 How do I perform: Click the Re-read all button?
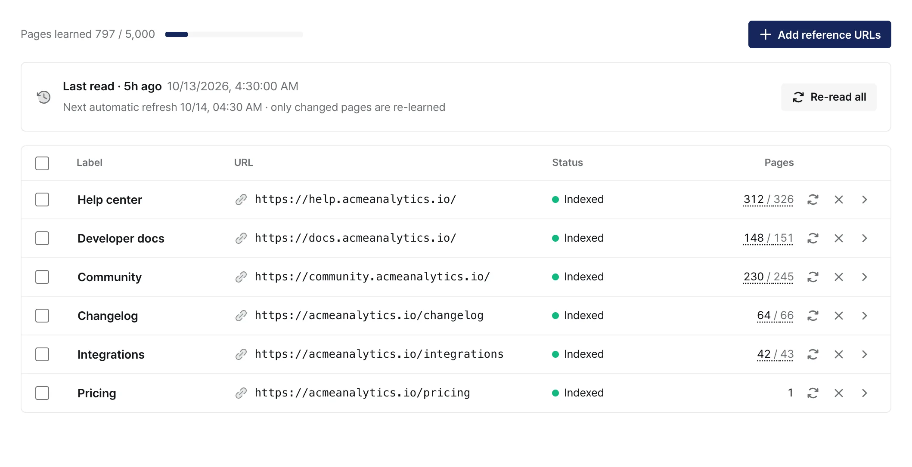tap(828, 97)
